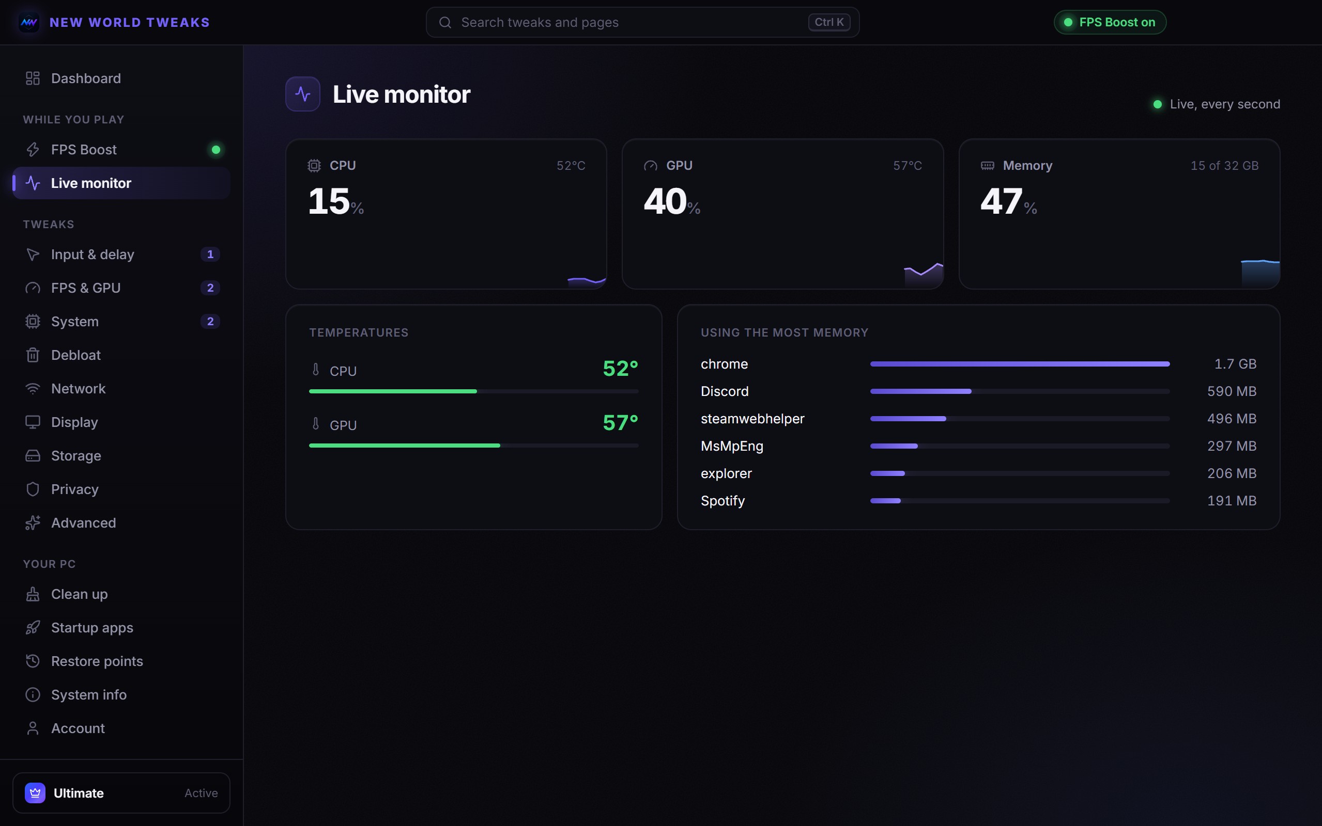Screen dimensions: 1322x826
Task: Click the Dashboard grid icon
Action: [33, 78]
